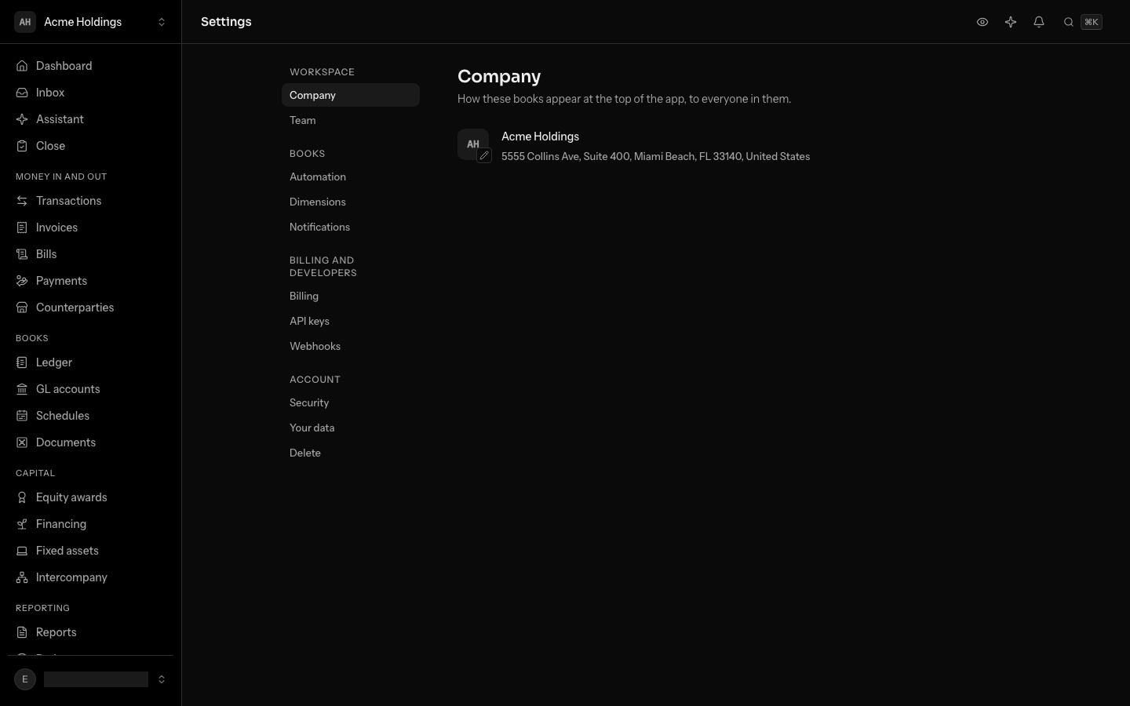Click the Payments icon in sidebar

point(22,281)
